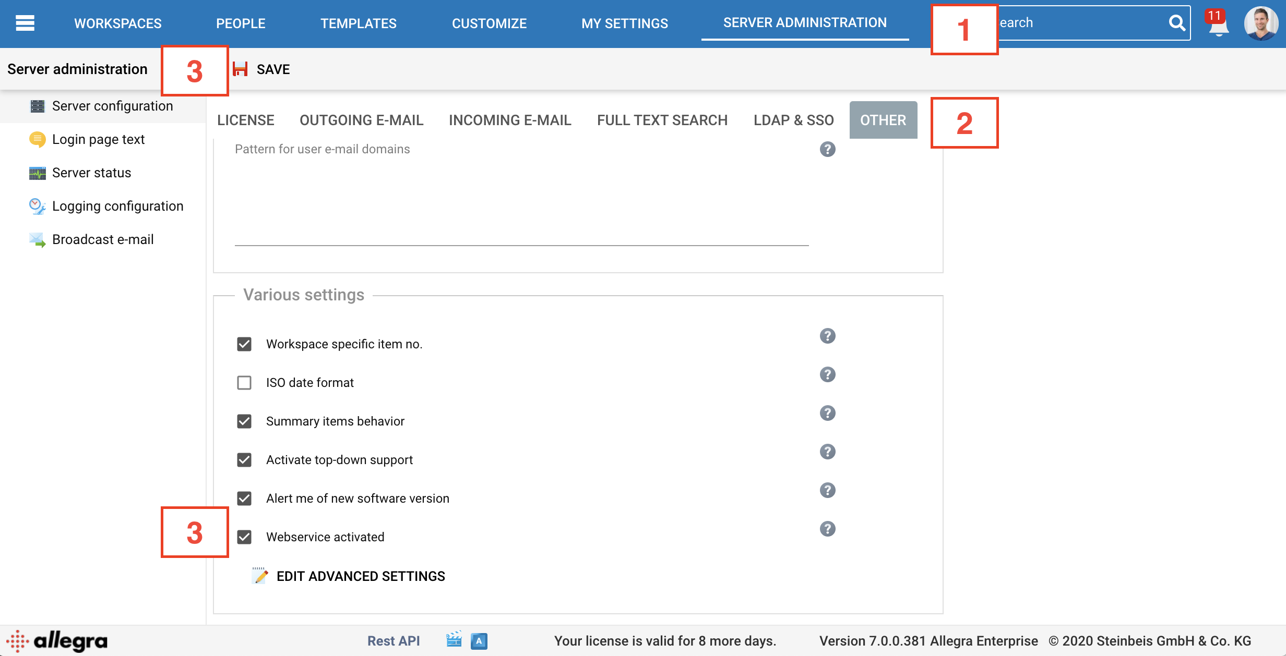Viewport: 1286px width, 656px height.
Task: Open the Rest API link
Action: pyautogui.click(x=394, y=641)
